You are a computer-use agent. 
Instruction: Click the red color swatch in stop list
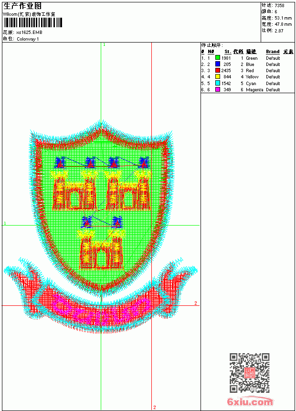[x=217, y=70]
